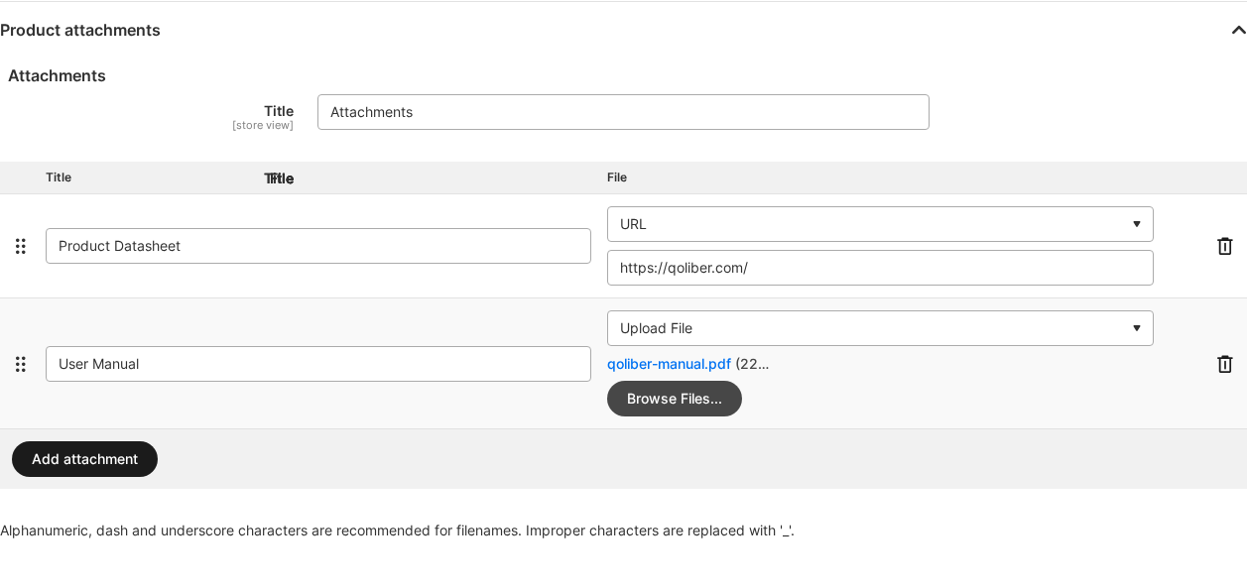Click the overlapping Title column header
The width and height of the screenshot is (1247, 588).
pyautogui.click(x=279, y=178)
